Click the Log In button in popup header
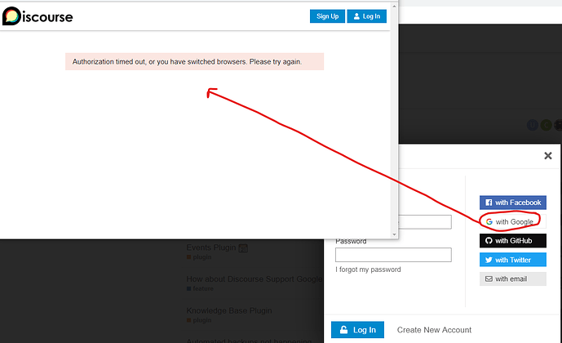The height and width of the screenshot is (343, 562). (367, 16)
